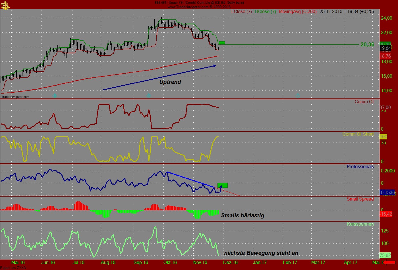Switch to the Dez.16 axis label

231,263
